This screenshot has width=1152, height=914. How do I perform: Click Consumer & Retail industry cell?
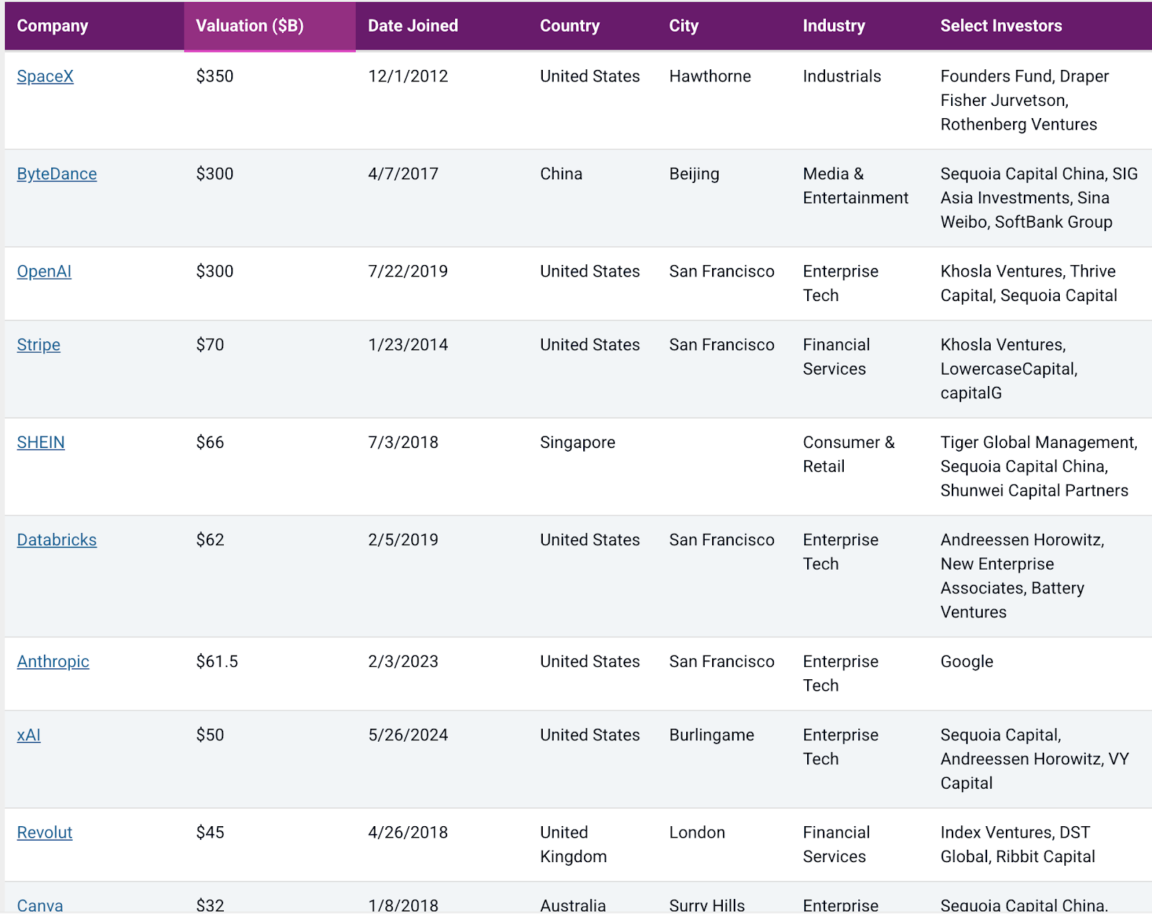click(849, 454)
